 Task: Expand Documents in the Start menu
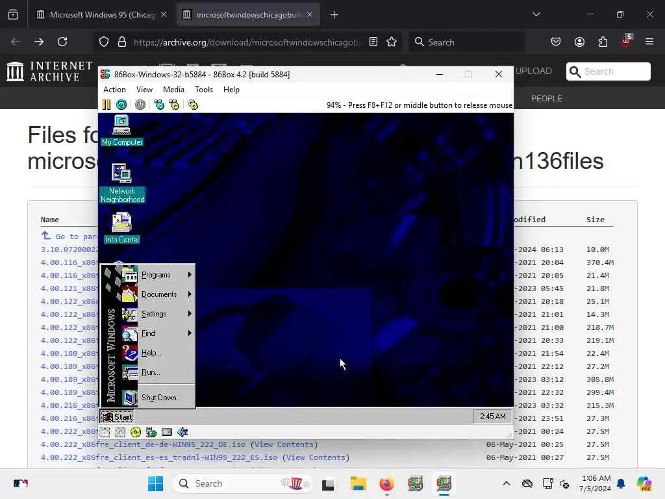(x=157, y=294)
